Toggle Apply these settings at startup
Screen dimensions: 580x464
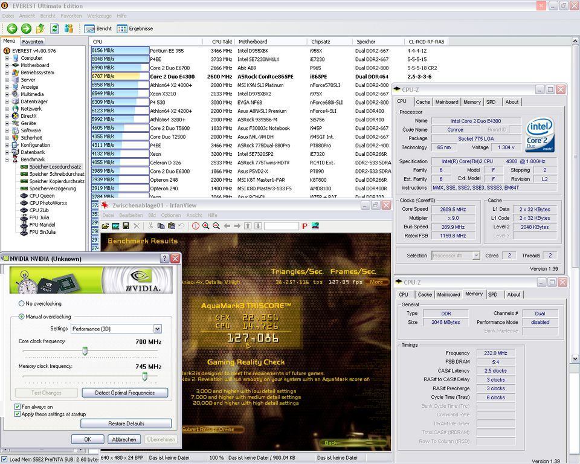pyautogui.click(x=17, y=414)
